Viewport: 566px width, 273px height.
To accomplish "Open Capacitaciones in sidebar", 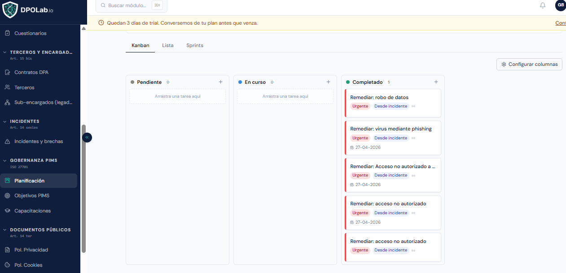I will pyautogui.click(x=39, y=211).
